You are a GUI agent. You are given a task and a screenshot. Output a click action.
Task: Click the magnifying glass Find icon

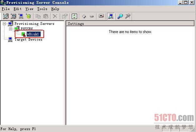pyautogui.click(x=120, y=16)
